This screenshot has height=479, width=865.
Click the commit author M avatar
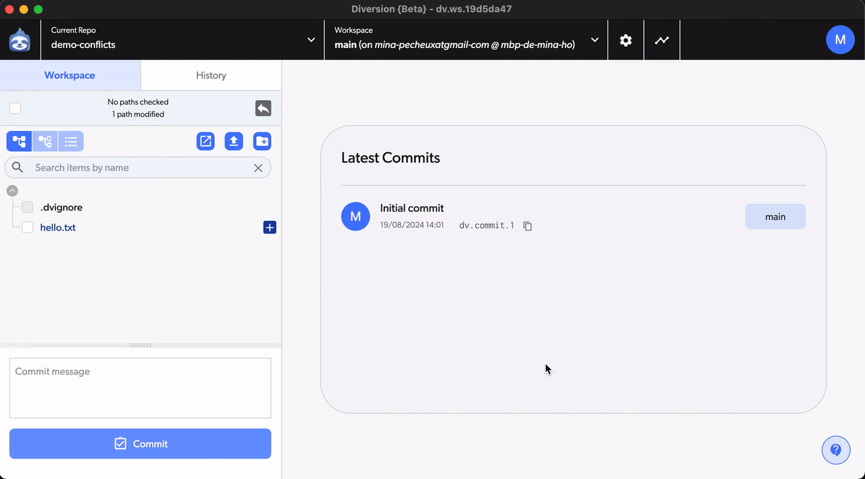[355, 216]
